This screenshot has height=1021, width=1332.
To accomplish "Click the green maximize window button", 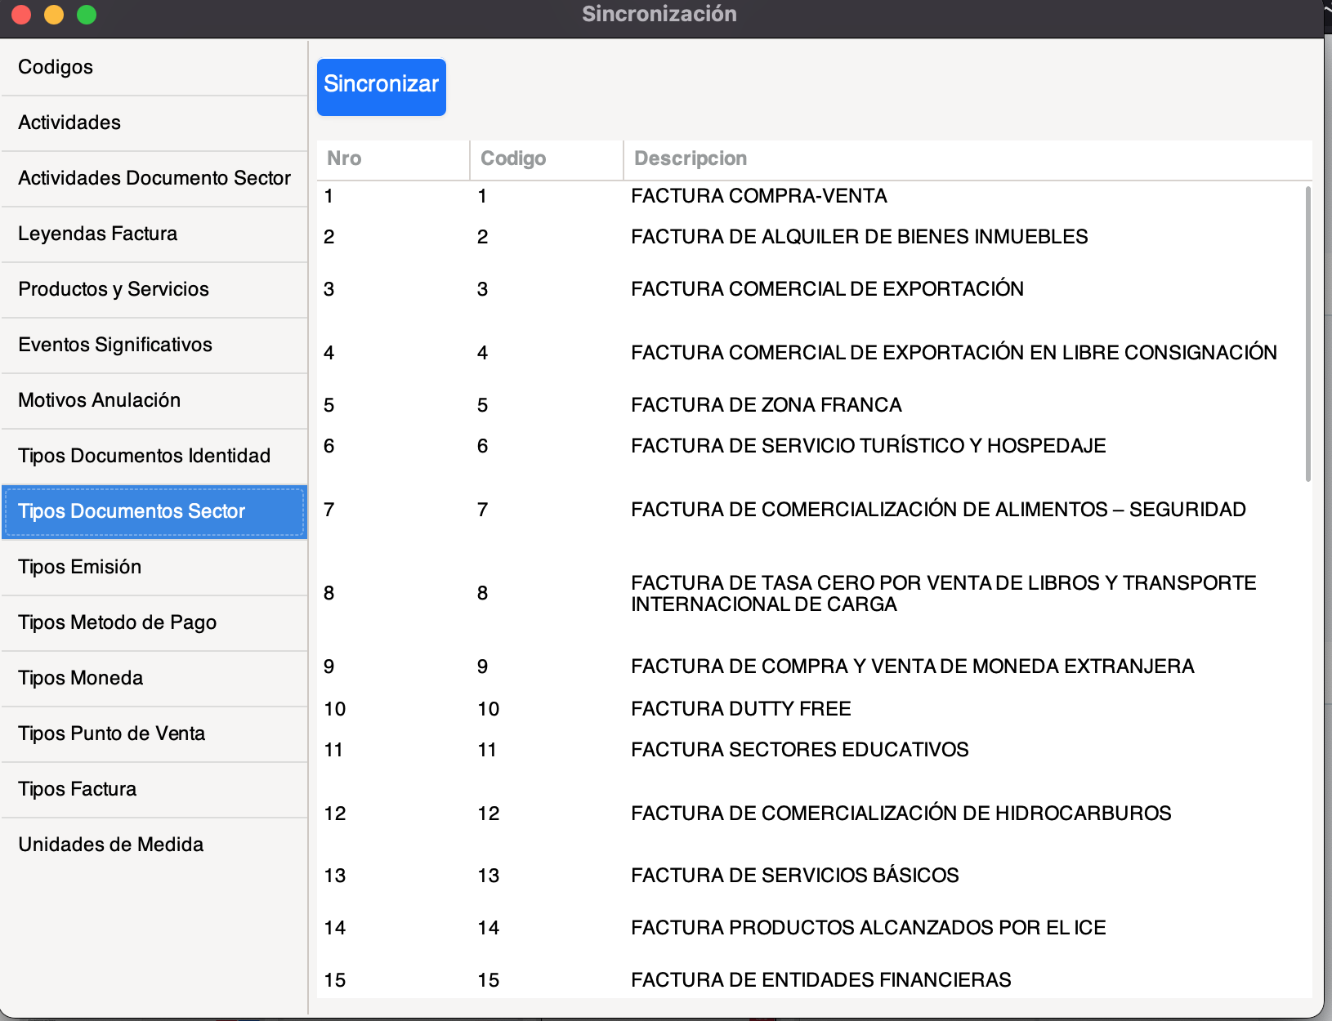I will coord(87,15).
